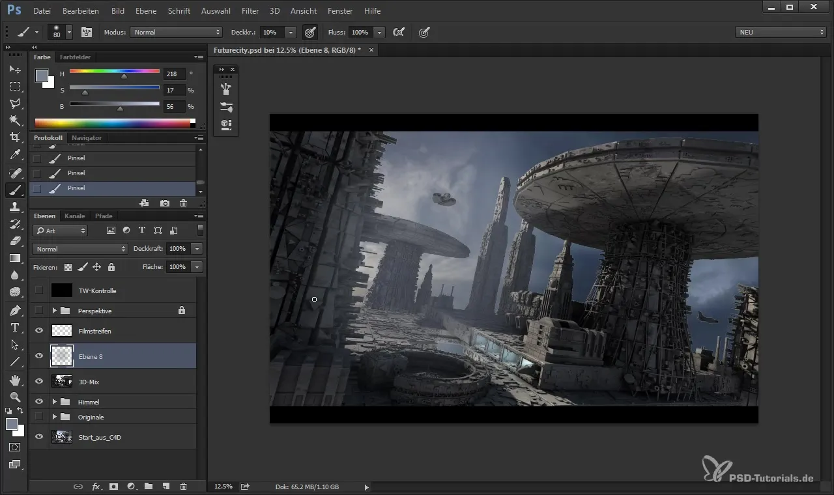Select the Healing Brush tool
Image resolution: width=834 pixels, height=495 pixels.
click(x=14, y=173)
